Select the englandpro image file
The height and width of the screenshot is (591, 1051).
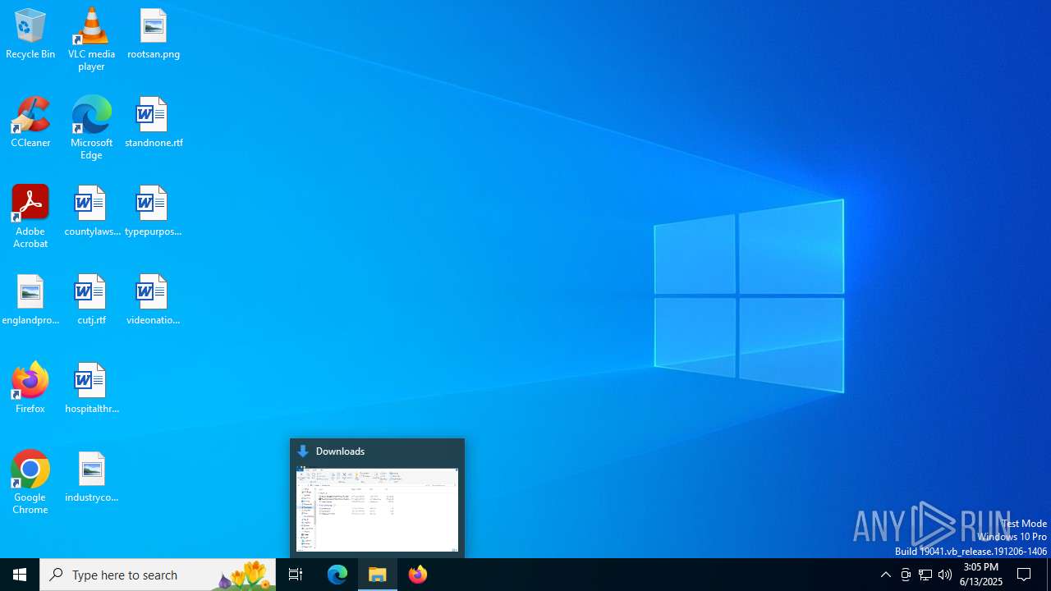click(x=30, y=300)
